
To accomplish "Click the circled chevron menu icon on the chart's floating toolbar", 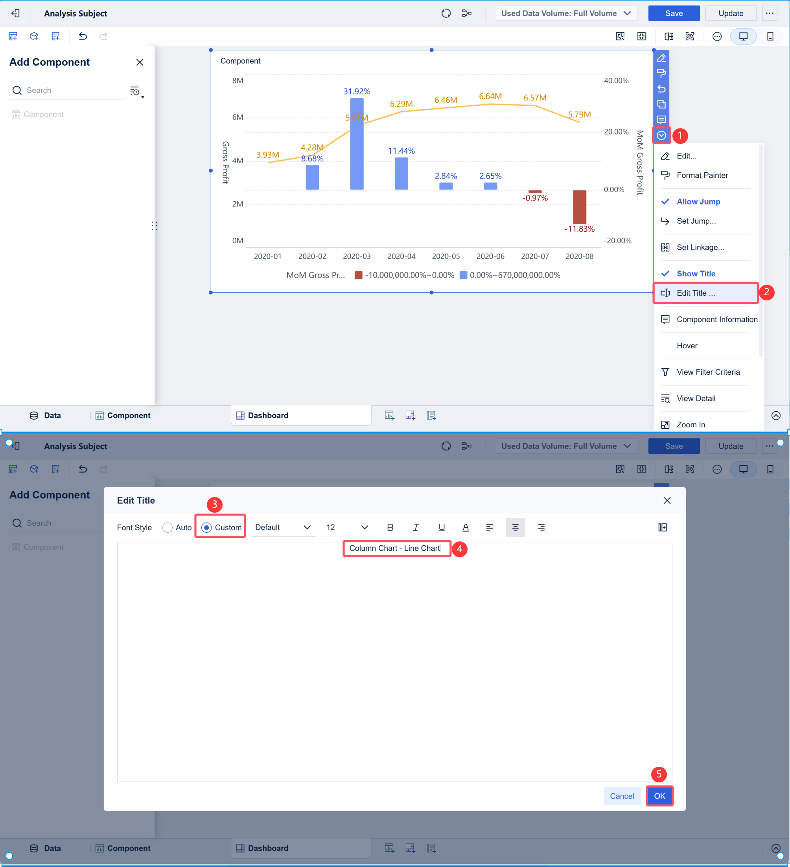I will 661,136.
